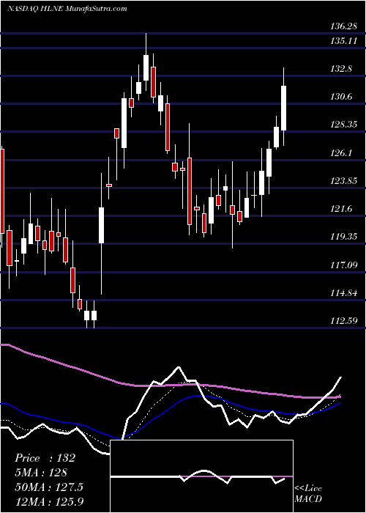Select the 117.09 price level label
Image resolution: width=366 pixels, height=513 pixels.
(343, 265)
